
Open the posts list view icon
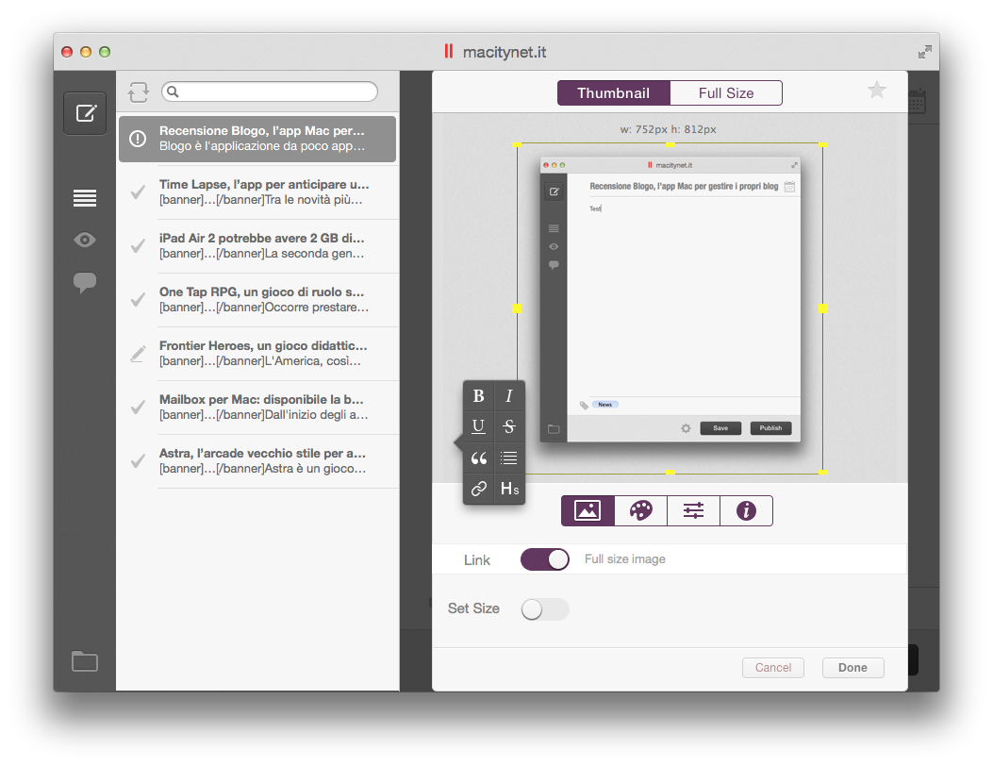click(x=85, y=198)
